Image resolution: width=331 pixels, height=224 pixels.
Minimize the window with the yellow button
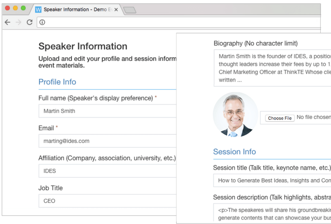point(15,8)
